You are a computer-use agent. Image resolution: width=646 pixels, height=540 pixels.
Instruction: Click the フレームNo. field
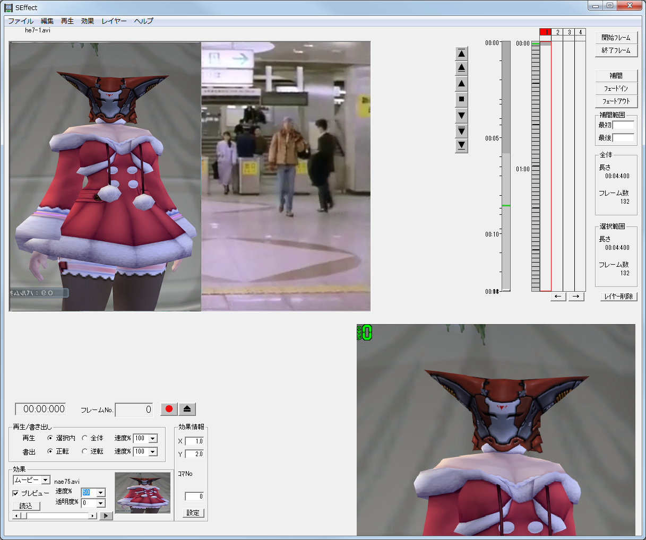pyautogui.click(x=134, y=410)
